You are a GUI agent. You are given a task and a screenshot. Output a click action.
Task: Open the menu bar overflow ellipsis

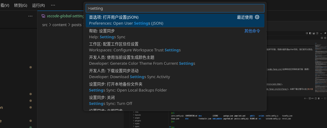[x=53, y=5]
